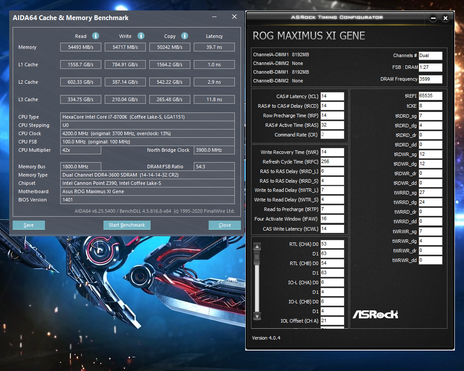Click the Start Benchmark button
464x371 pixels.
coord(127,225)
